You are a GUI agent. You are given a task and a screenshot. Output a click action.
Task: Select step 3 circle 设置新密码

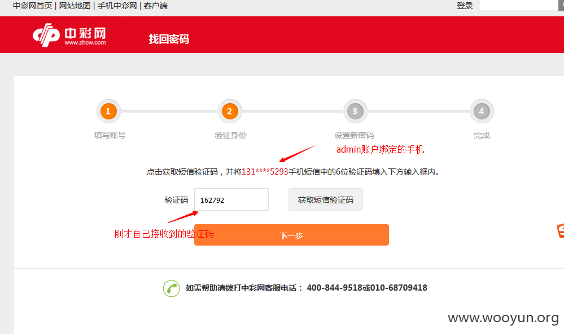click(355, 111)
